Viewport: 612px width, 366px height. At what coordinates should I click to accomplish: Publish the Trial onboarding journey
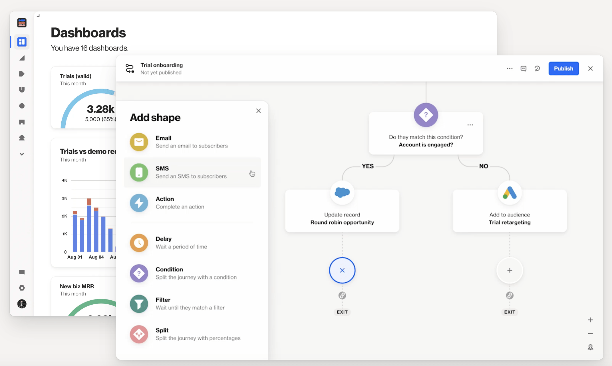click(x=563, y=69)
